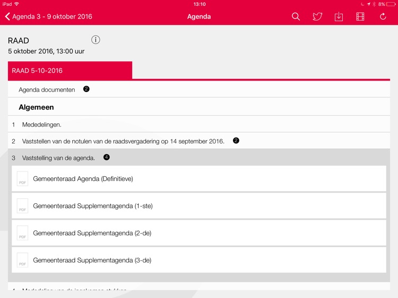
Task: Tap the RAAD meeting title
Action: point(18,41)
